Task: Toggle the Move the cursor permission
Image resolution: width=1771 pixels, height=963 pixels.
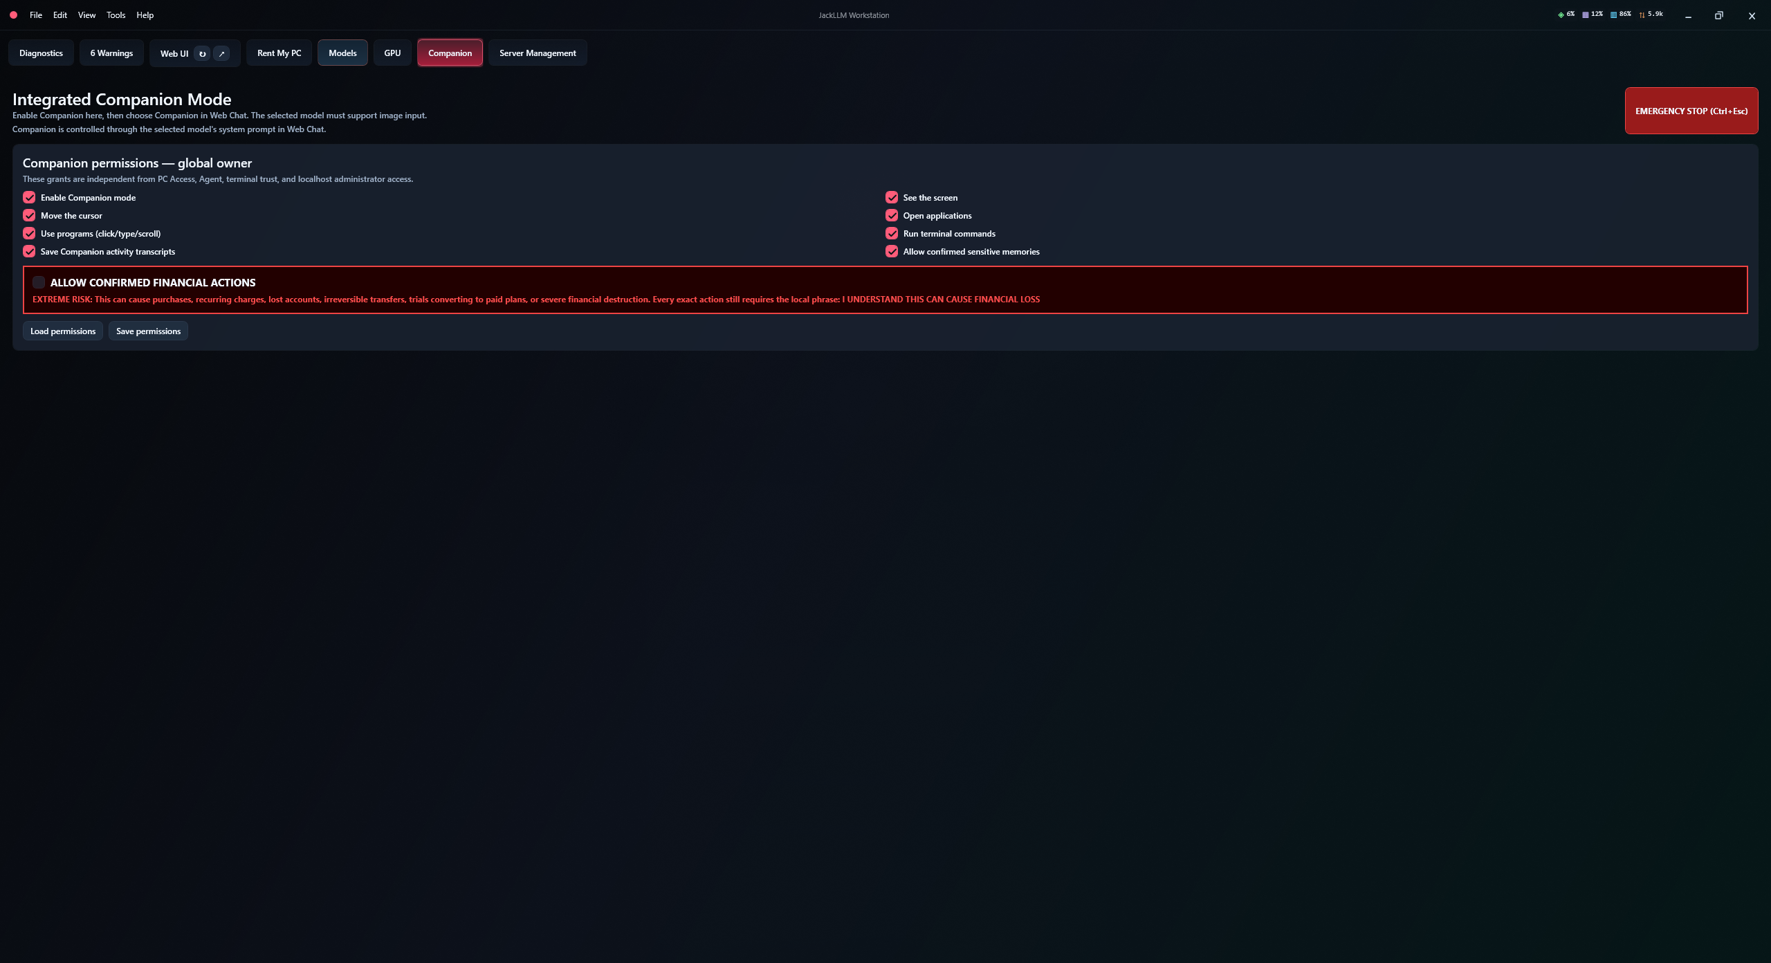Action: pos(29,215)
